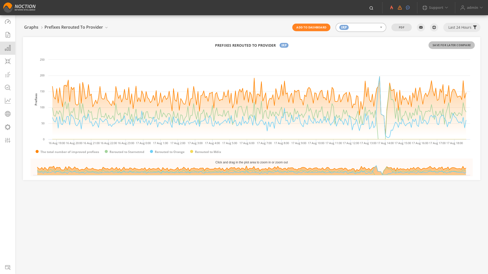
Task: Click the admin user icon
Action: pos(463,8)
